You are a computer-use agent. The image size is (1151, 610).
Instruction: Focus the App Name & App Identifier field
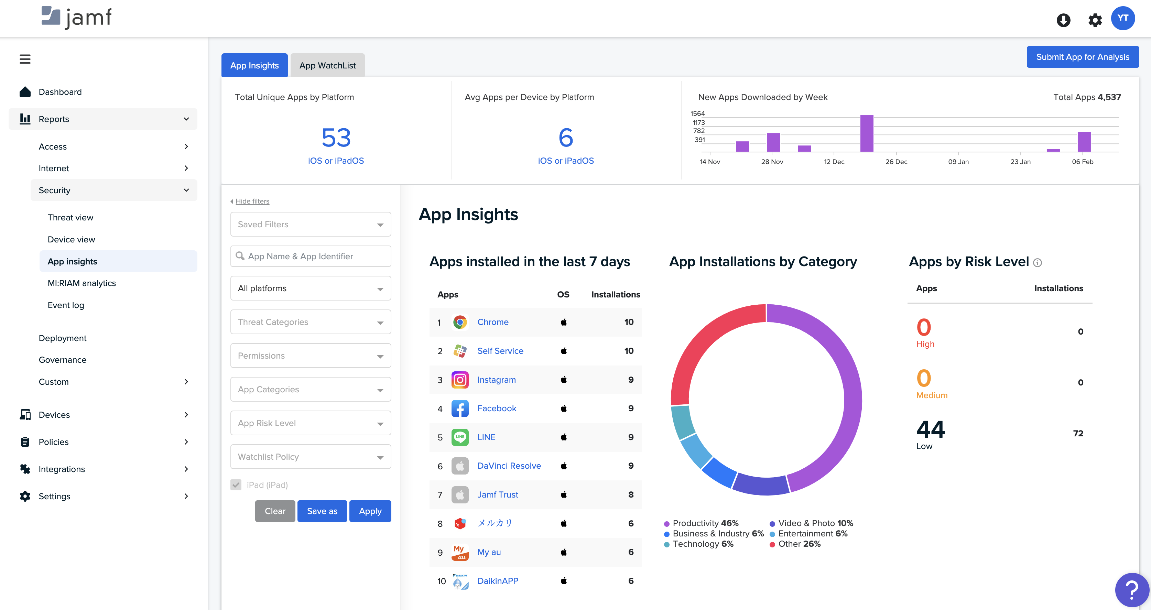pyautogui.click(x=311, y=256)
